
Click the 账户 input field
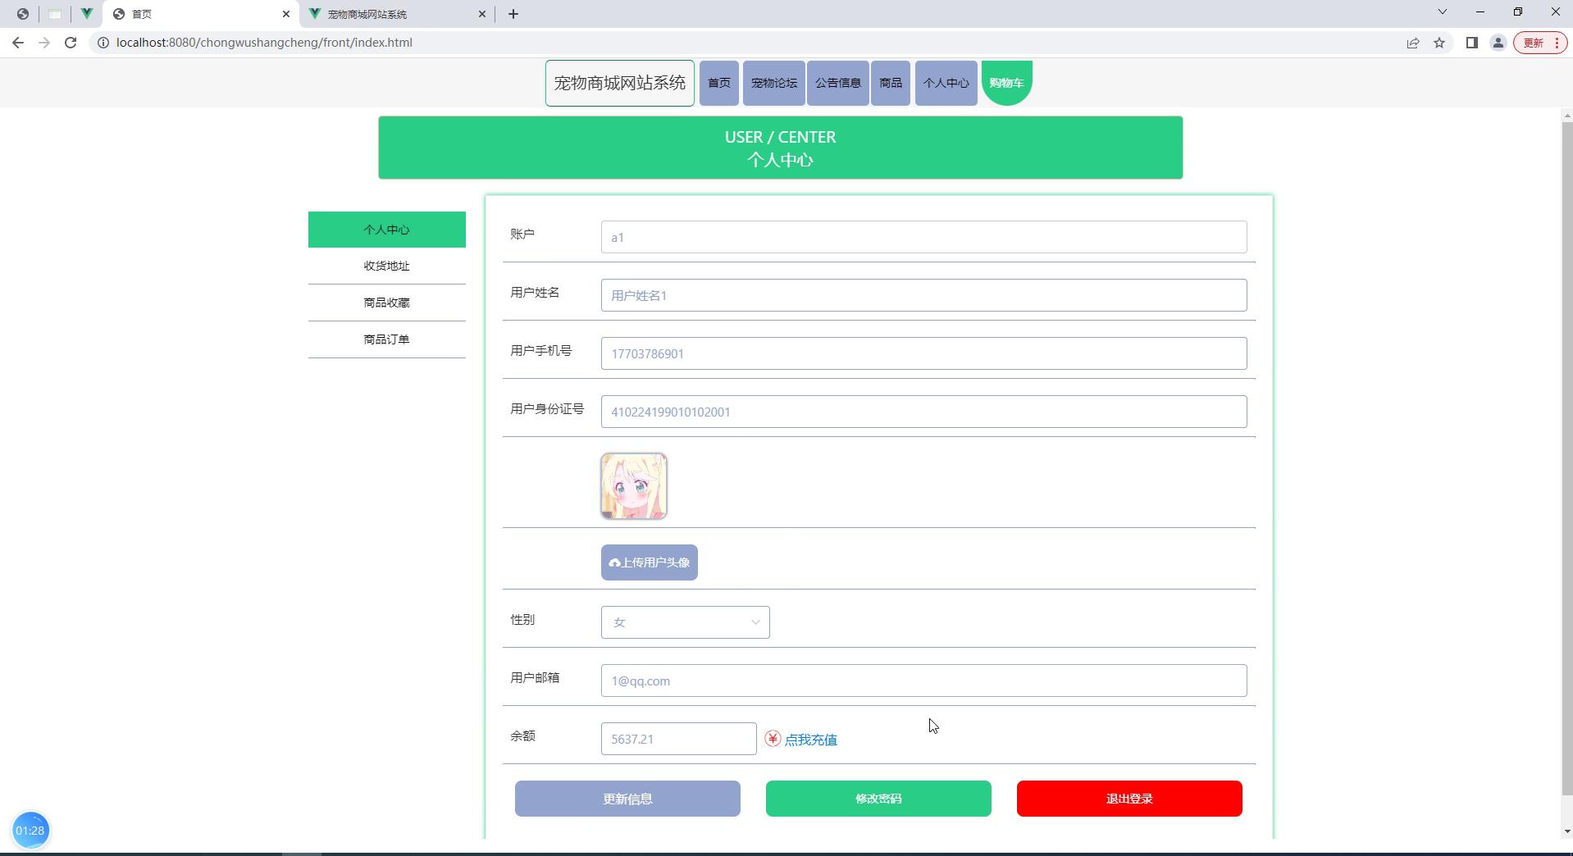(x=923, y=237)
